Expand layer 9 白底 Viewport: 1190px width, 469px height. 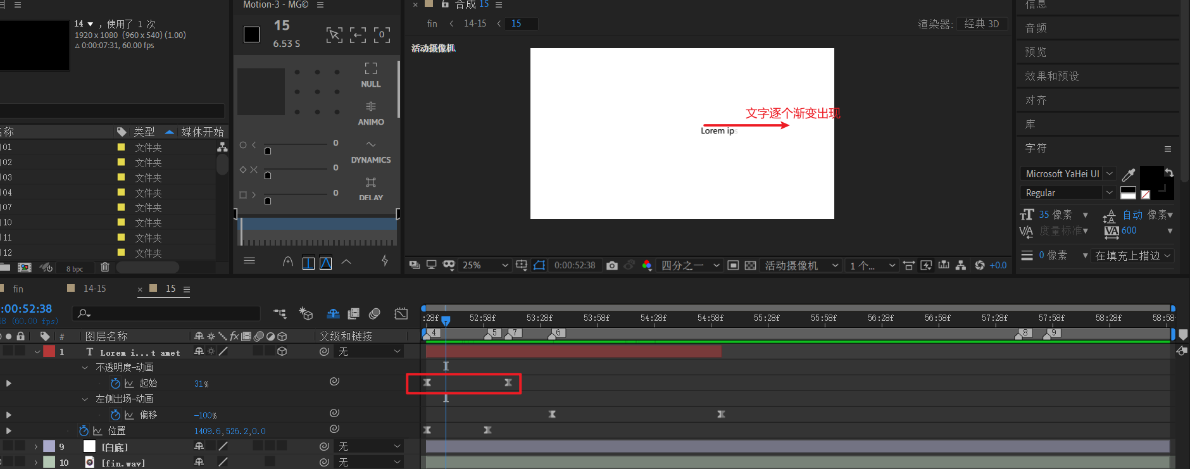(x=36, y=446)
